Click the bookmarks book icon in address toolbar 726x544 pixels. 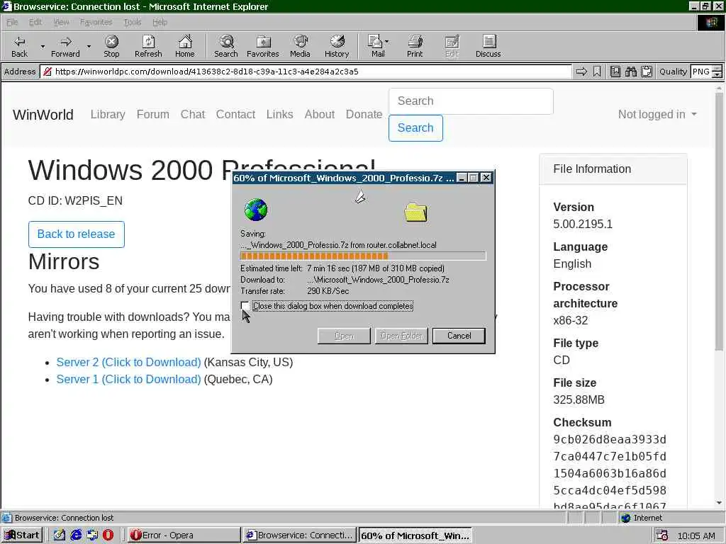coord(615,72)
